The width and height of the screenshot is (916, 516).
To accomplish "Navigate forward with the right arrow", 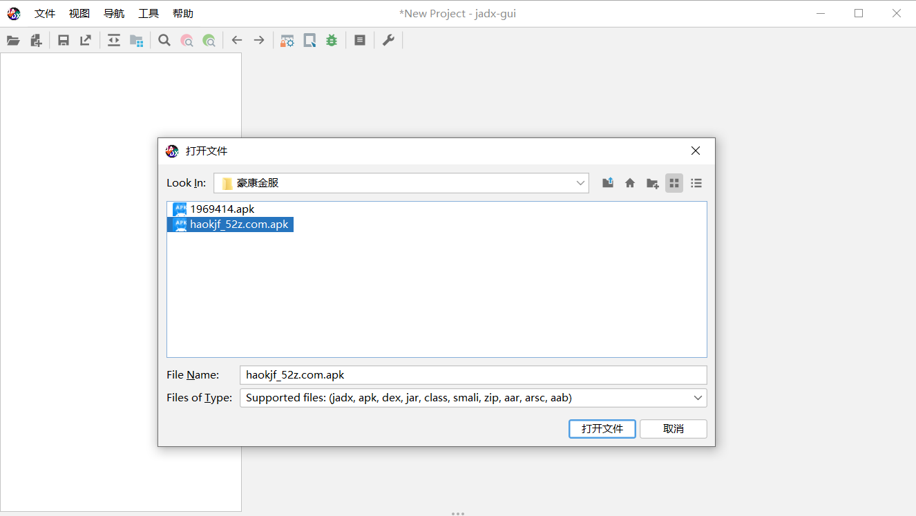I will point(259,41).
